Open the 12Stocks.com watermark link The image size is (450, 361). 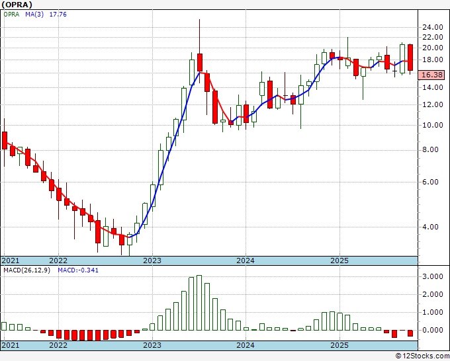(x=424, y=356)
